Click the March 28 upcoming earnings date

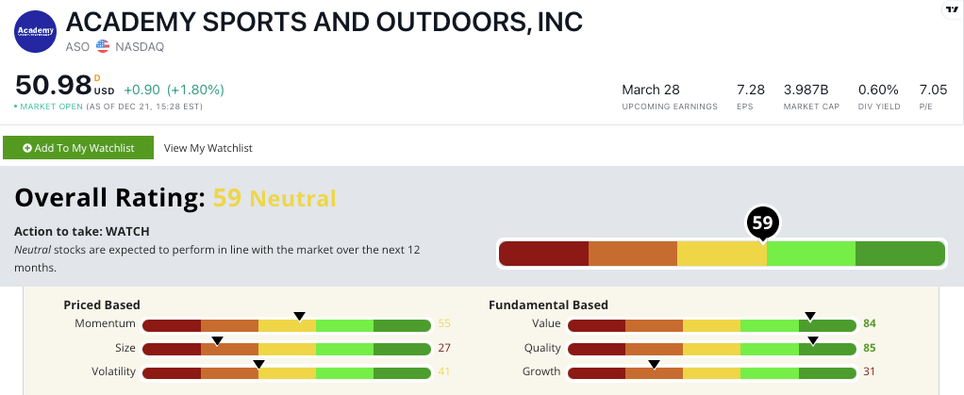[x=651, y=90]
